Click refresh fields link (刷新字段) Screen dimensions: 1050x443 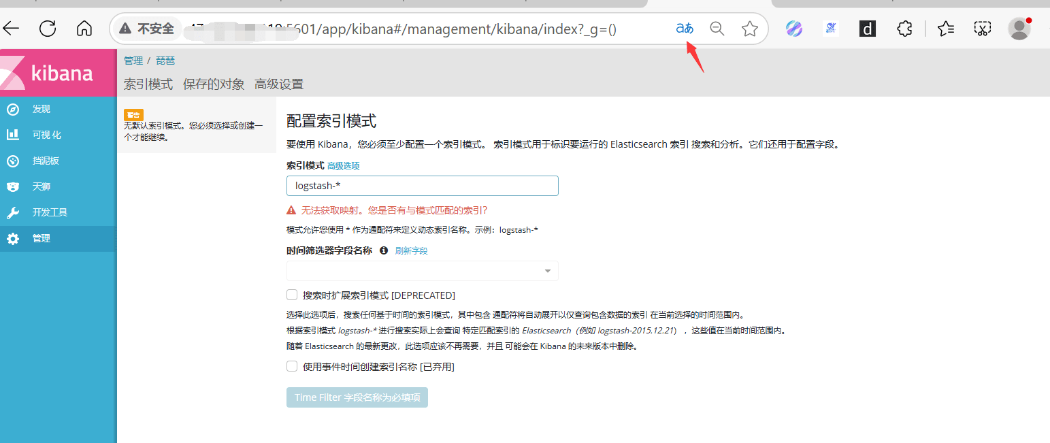(412, 251)
